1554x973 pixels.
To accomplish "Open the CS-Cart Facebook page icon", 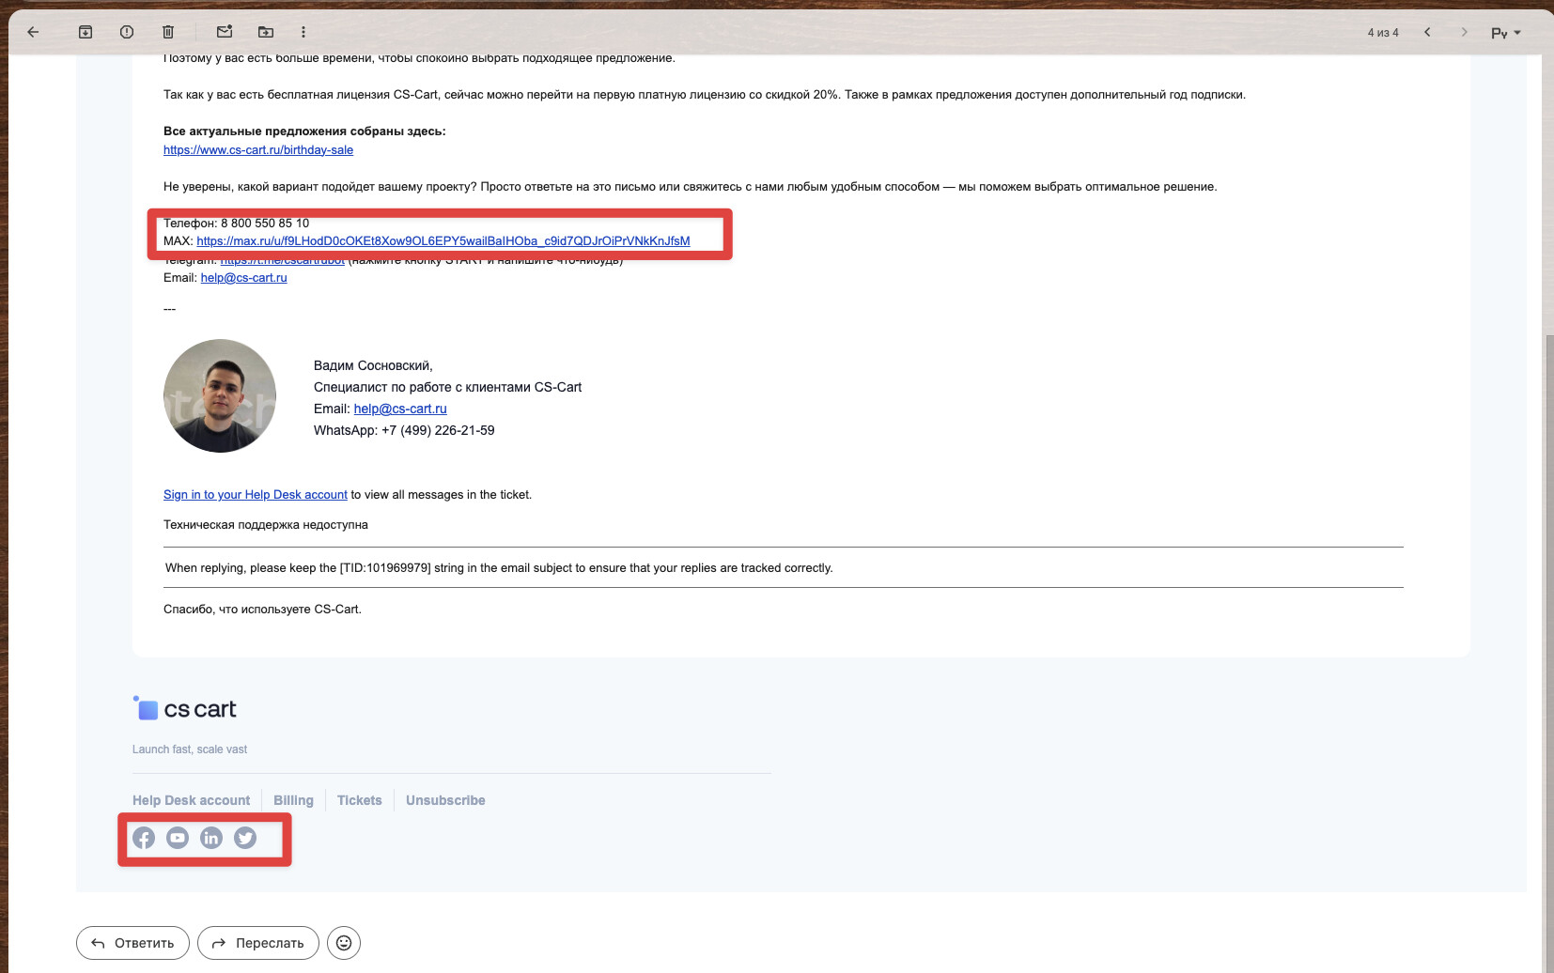I will [144, 838].
